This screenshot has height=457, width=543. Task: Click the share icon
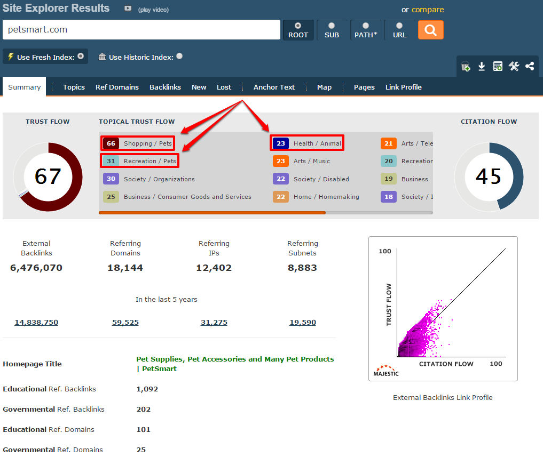pos(530,66)
